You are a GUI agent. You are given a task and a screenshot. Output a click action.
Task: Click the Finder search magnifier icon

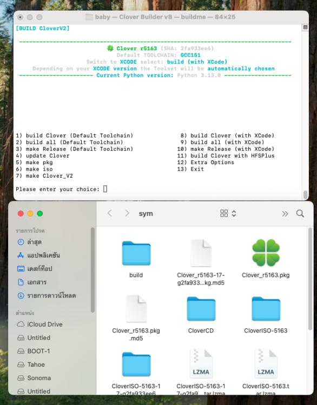300,214
